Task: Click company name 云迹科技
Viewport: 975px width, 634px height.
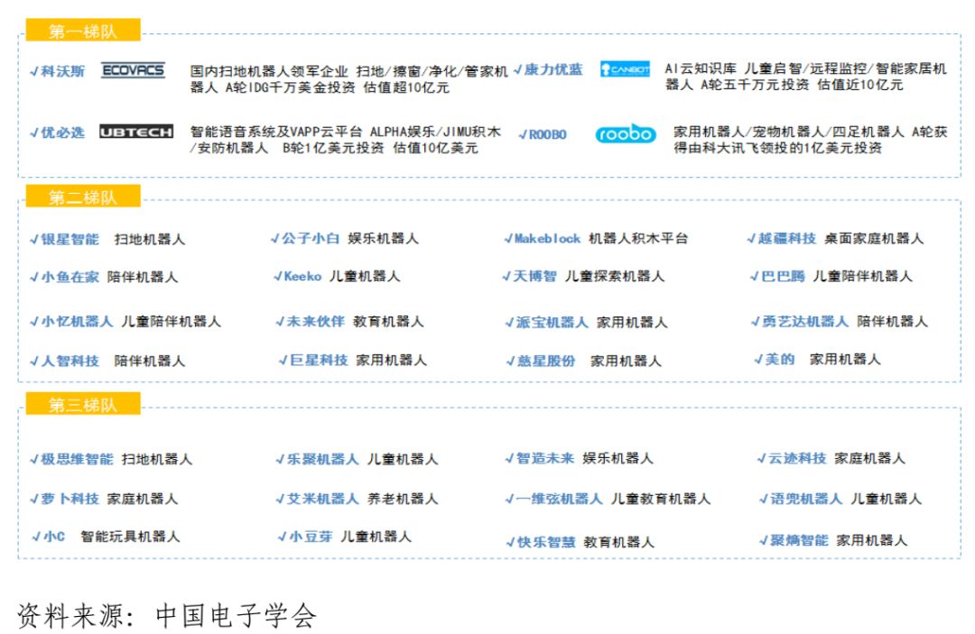Action: coord(797,458)
